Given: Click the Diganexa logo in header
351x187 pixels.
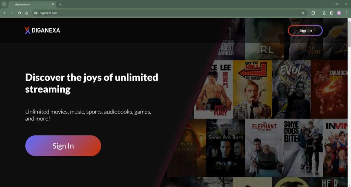Looking at the screenshot, I should tap(42, 30).
